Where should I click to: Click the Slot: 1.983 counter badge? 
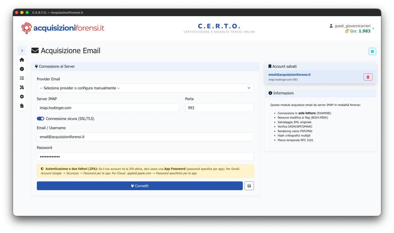359,31
